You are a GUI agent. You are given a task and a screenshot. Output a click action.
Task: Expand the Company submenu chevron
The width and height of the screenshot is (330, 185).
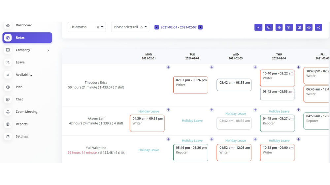coord(48,50)
